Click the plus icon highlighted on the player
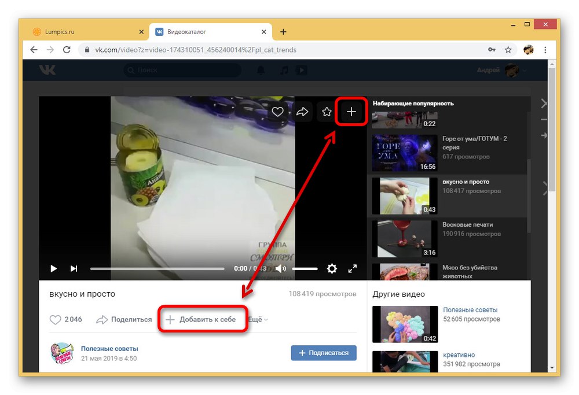This screenshot has height=395, width=579. coord(351,112)
